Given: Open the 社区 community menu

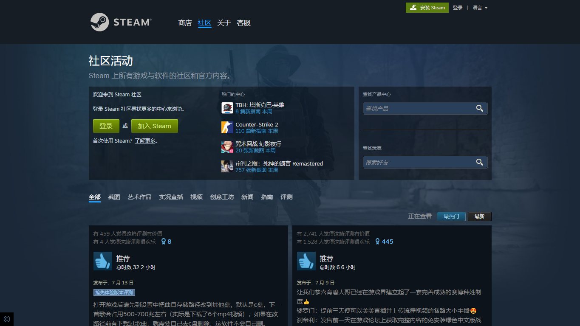Looking at the screenshot, I should point(204,23).
